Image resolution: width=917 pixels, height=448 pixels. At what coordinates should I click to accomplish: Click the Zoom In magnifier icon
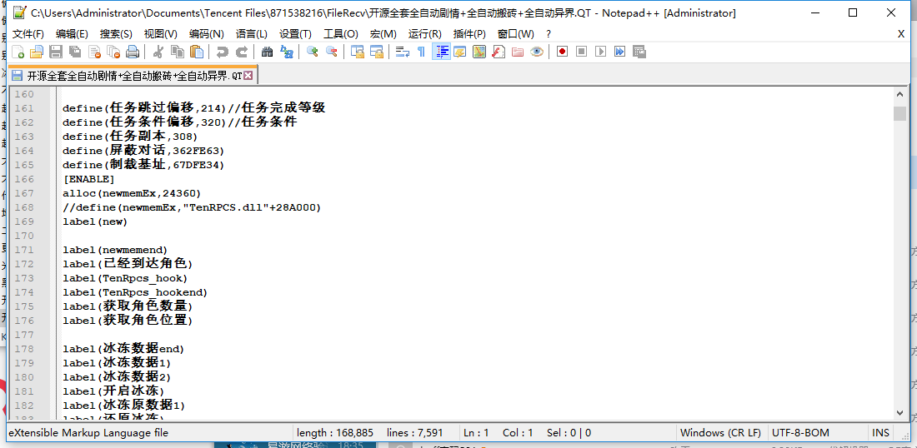coord(313,52)
